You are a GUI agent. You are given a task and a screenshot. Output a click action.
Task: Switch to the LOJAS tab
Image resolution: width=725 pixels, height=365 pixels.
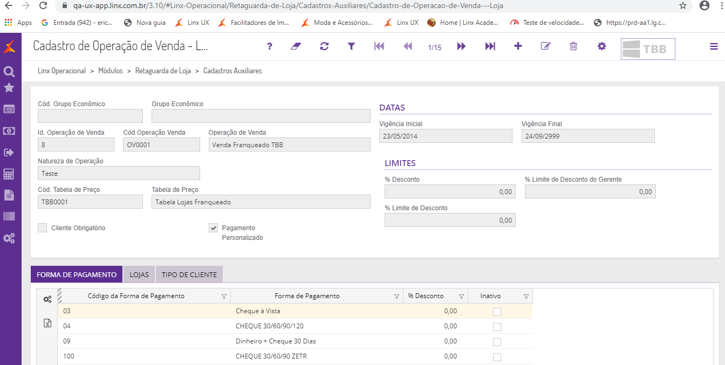point(139,274)
